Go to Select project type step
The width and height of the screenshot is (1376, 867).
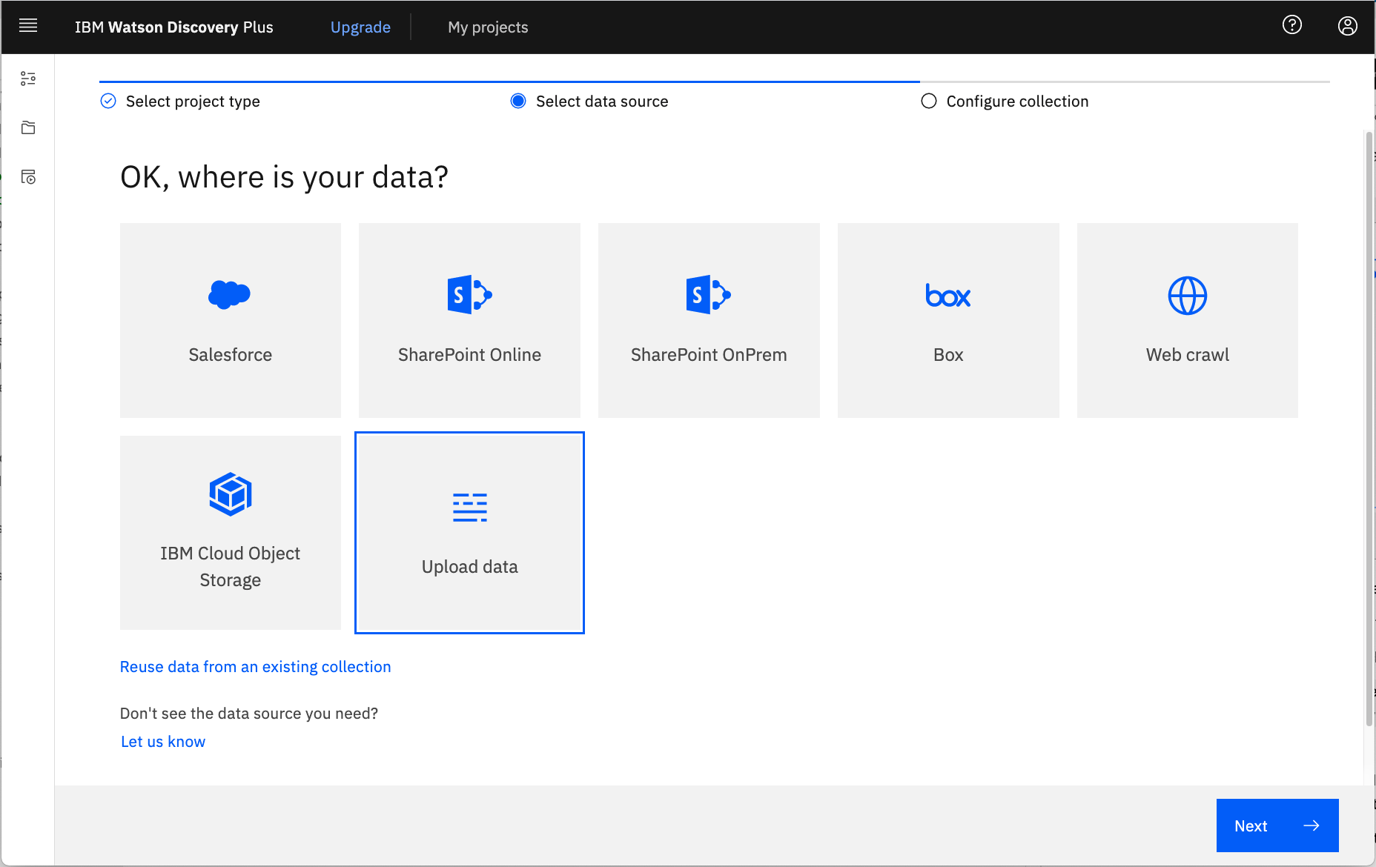(x=180, y=102)
